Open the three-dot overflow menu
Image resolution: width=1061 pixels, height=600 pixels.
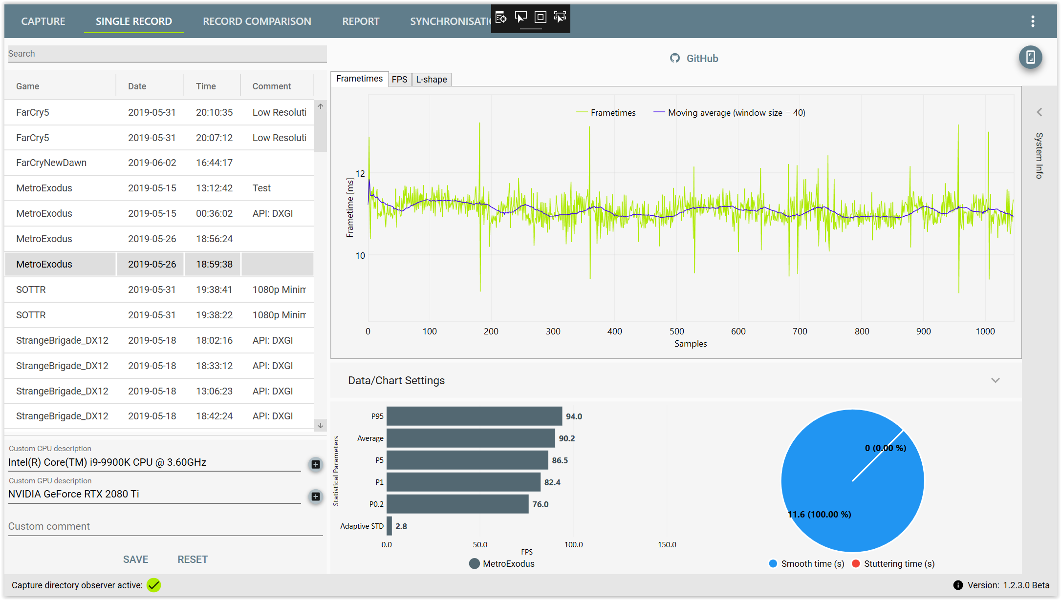click(x=1033, y=21)
